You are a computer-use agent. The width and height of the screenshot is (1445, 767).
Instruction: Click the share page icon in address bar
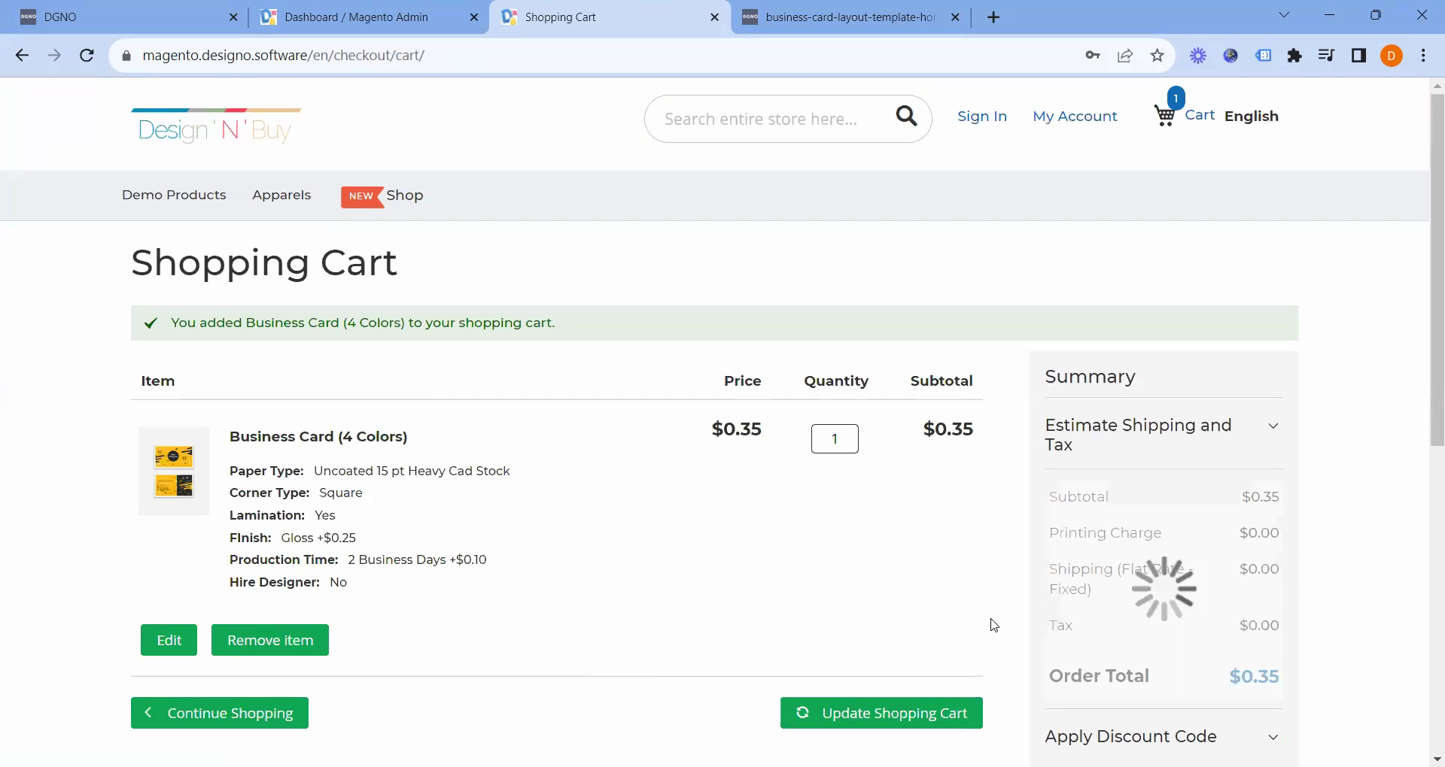1125,55
